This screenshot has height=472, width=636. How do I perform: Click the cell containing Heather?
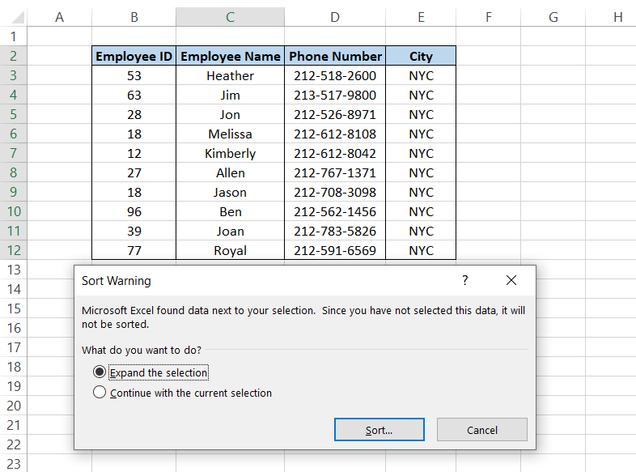coord(230,75)
